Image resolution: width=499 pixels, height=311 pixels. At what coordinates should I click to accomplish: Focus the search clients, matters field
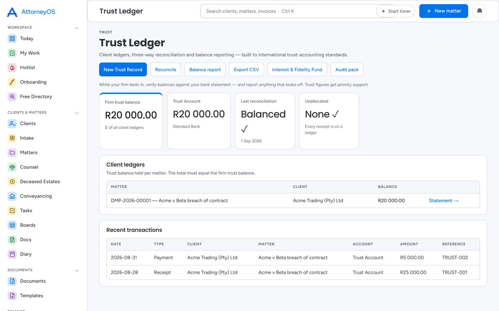tap(288, 11)
